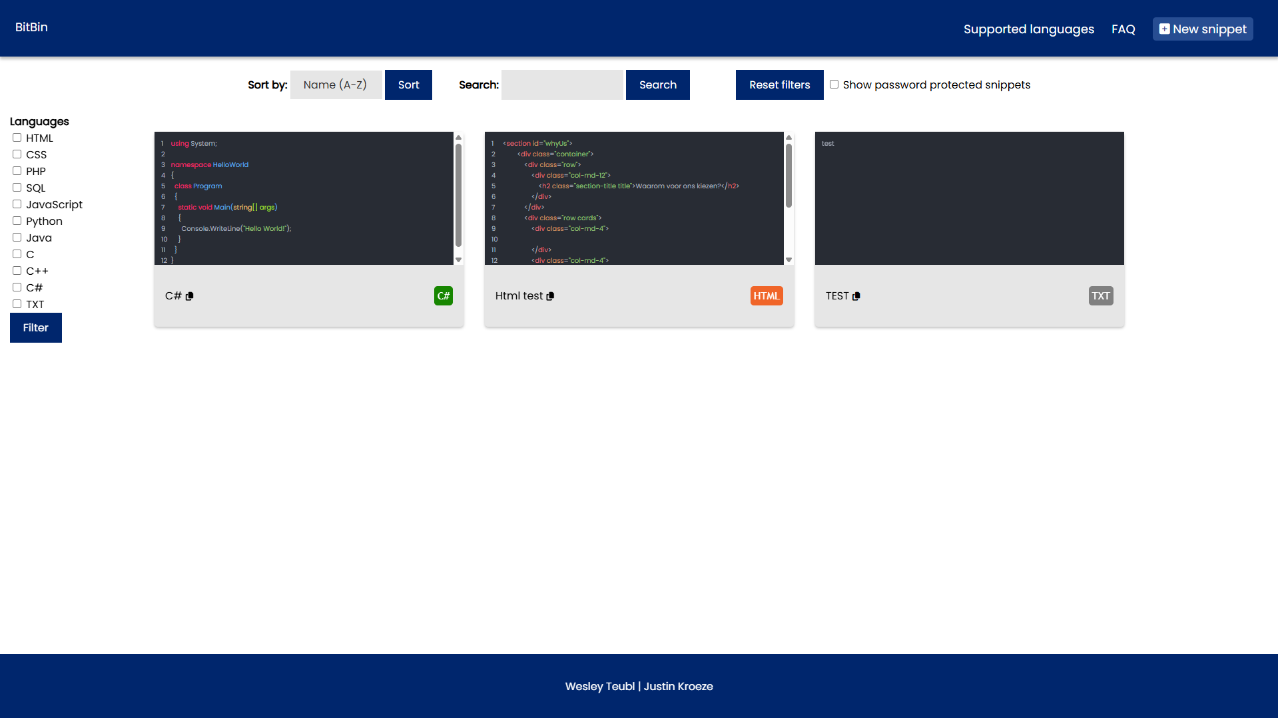Check the SQL language filter
This screenshot has width=1278, height=718.
pyautogui.click(x=17, y=187)
